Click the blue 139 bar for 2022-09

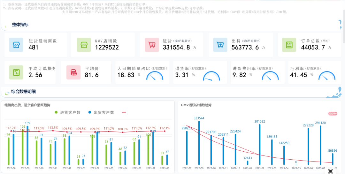27,145
